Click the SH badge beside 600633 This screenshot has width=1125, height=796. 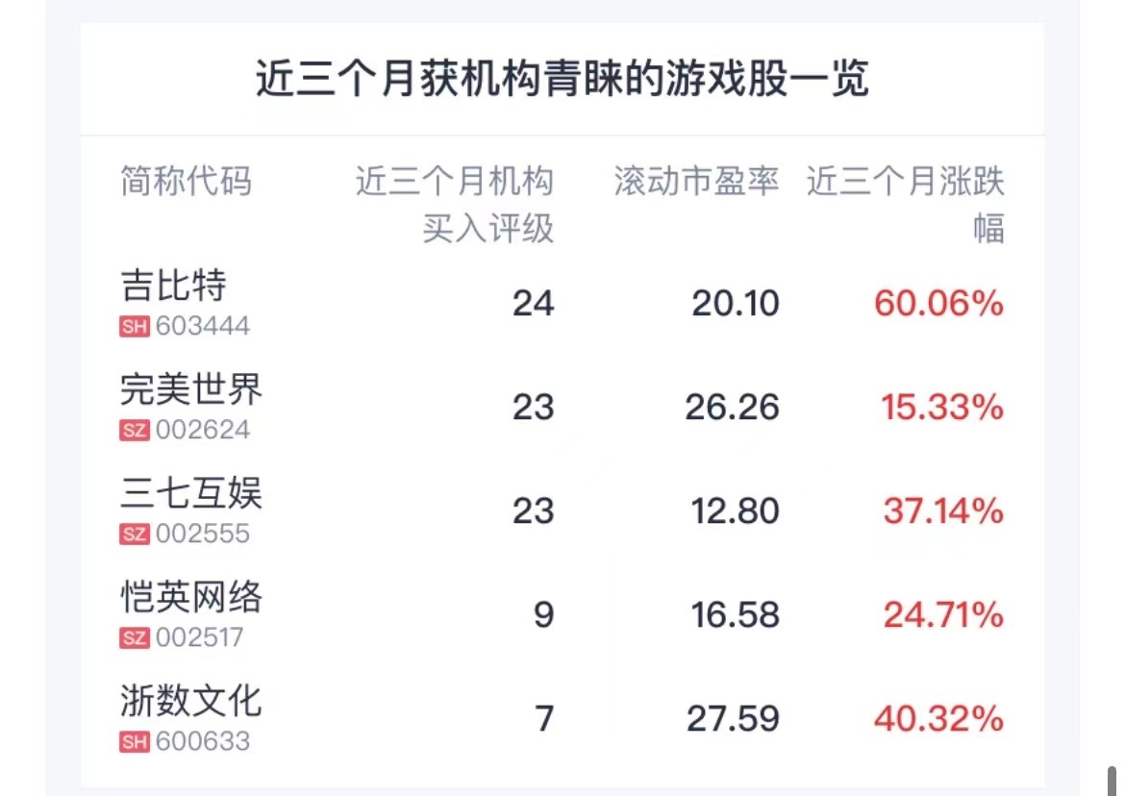[x=135, y=742]
